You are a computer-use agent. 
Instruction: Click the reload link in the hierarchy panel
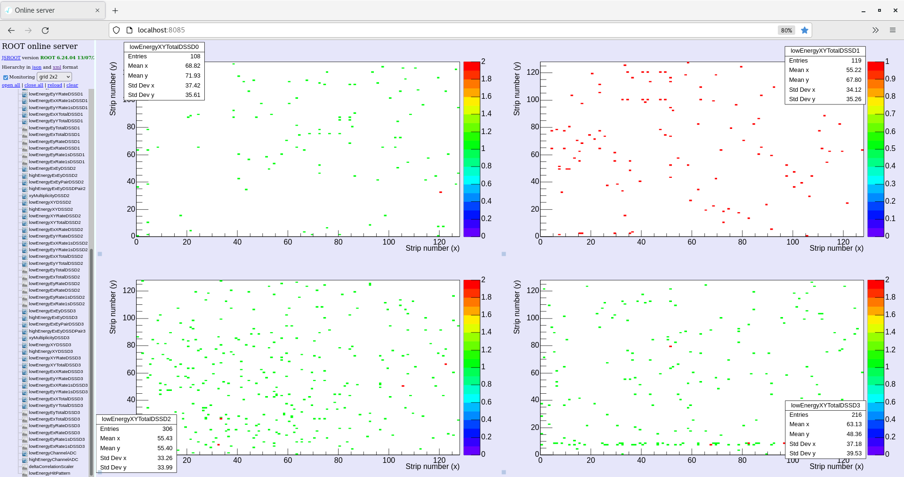click(55, 85)
